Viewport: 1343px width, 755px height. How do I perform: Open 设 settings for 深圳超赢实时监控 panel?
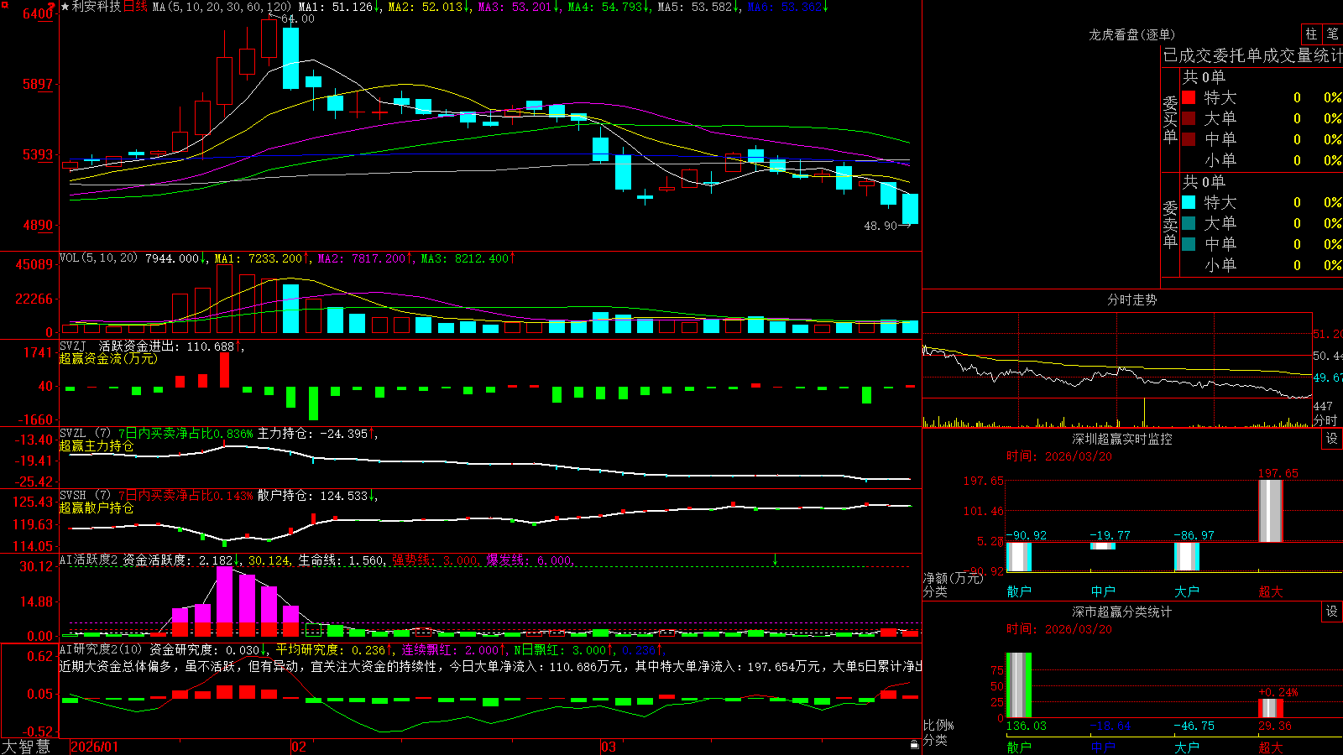[1331, 439]
